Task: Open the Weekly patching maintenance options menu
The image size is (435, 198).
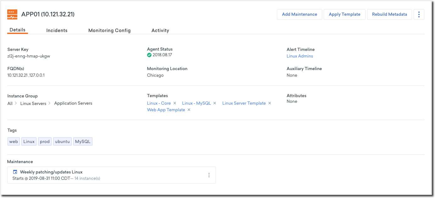Action: (x=209, y=175)
